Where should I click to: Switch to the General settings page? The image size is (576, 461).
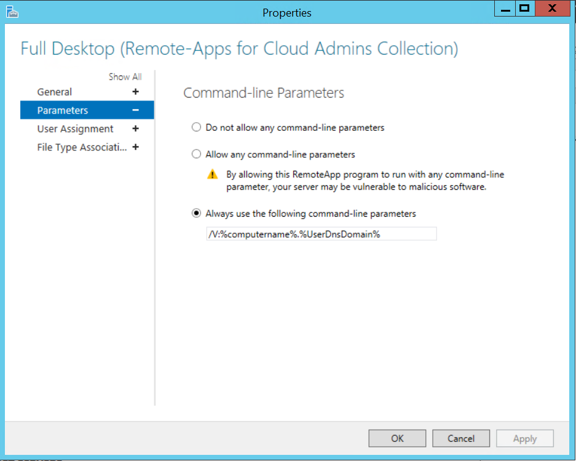coord(55,91)
